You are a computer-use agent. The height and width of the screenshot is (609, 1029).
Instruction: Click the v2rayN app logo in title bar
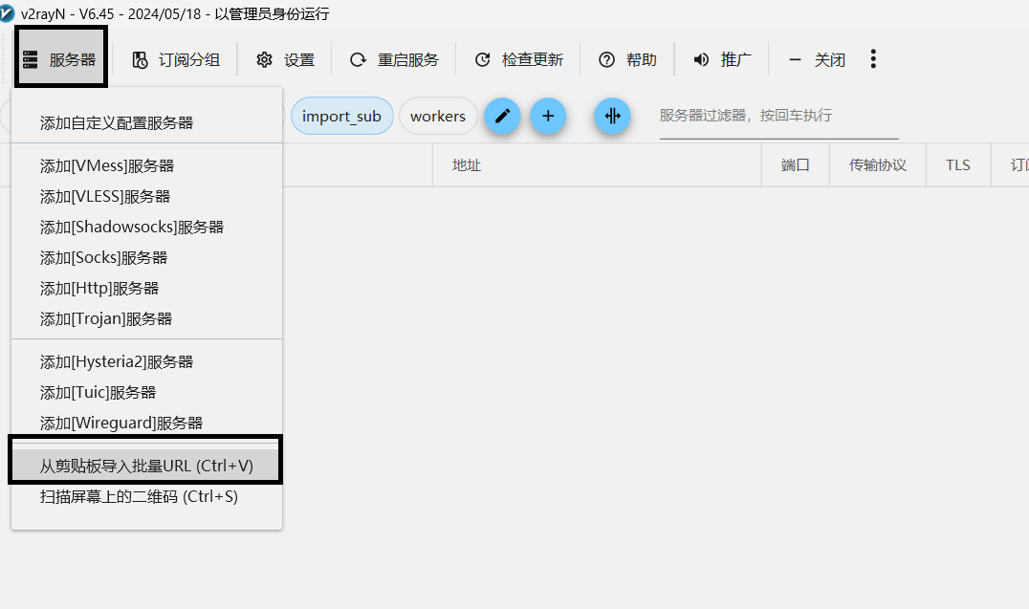9,13
